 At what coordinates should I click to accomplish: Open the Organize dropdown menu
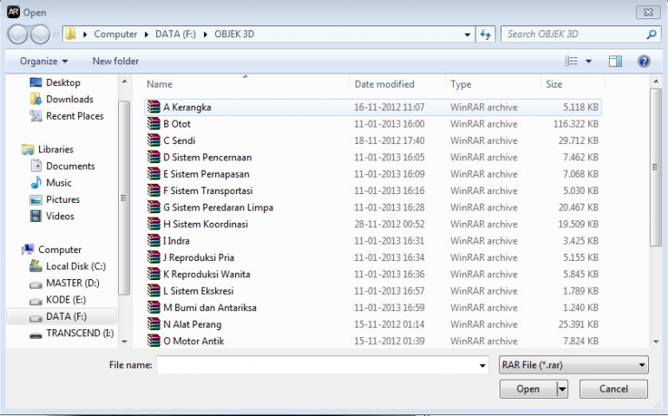(43, 62)
